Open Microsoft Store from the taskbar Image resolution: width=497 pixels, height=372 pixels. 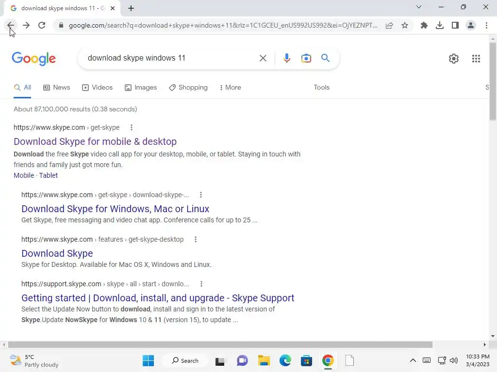[x=307, y=360]
